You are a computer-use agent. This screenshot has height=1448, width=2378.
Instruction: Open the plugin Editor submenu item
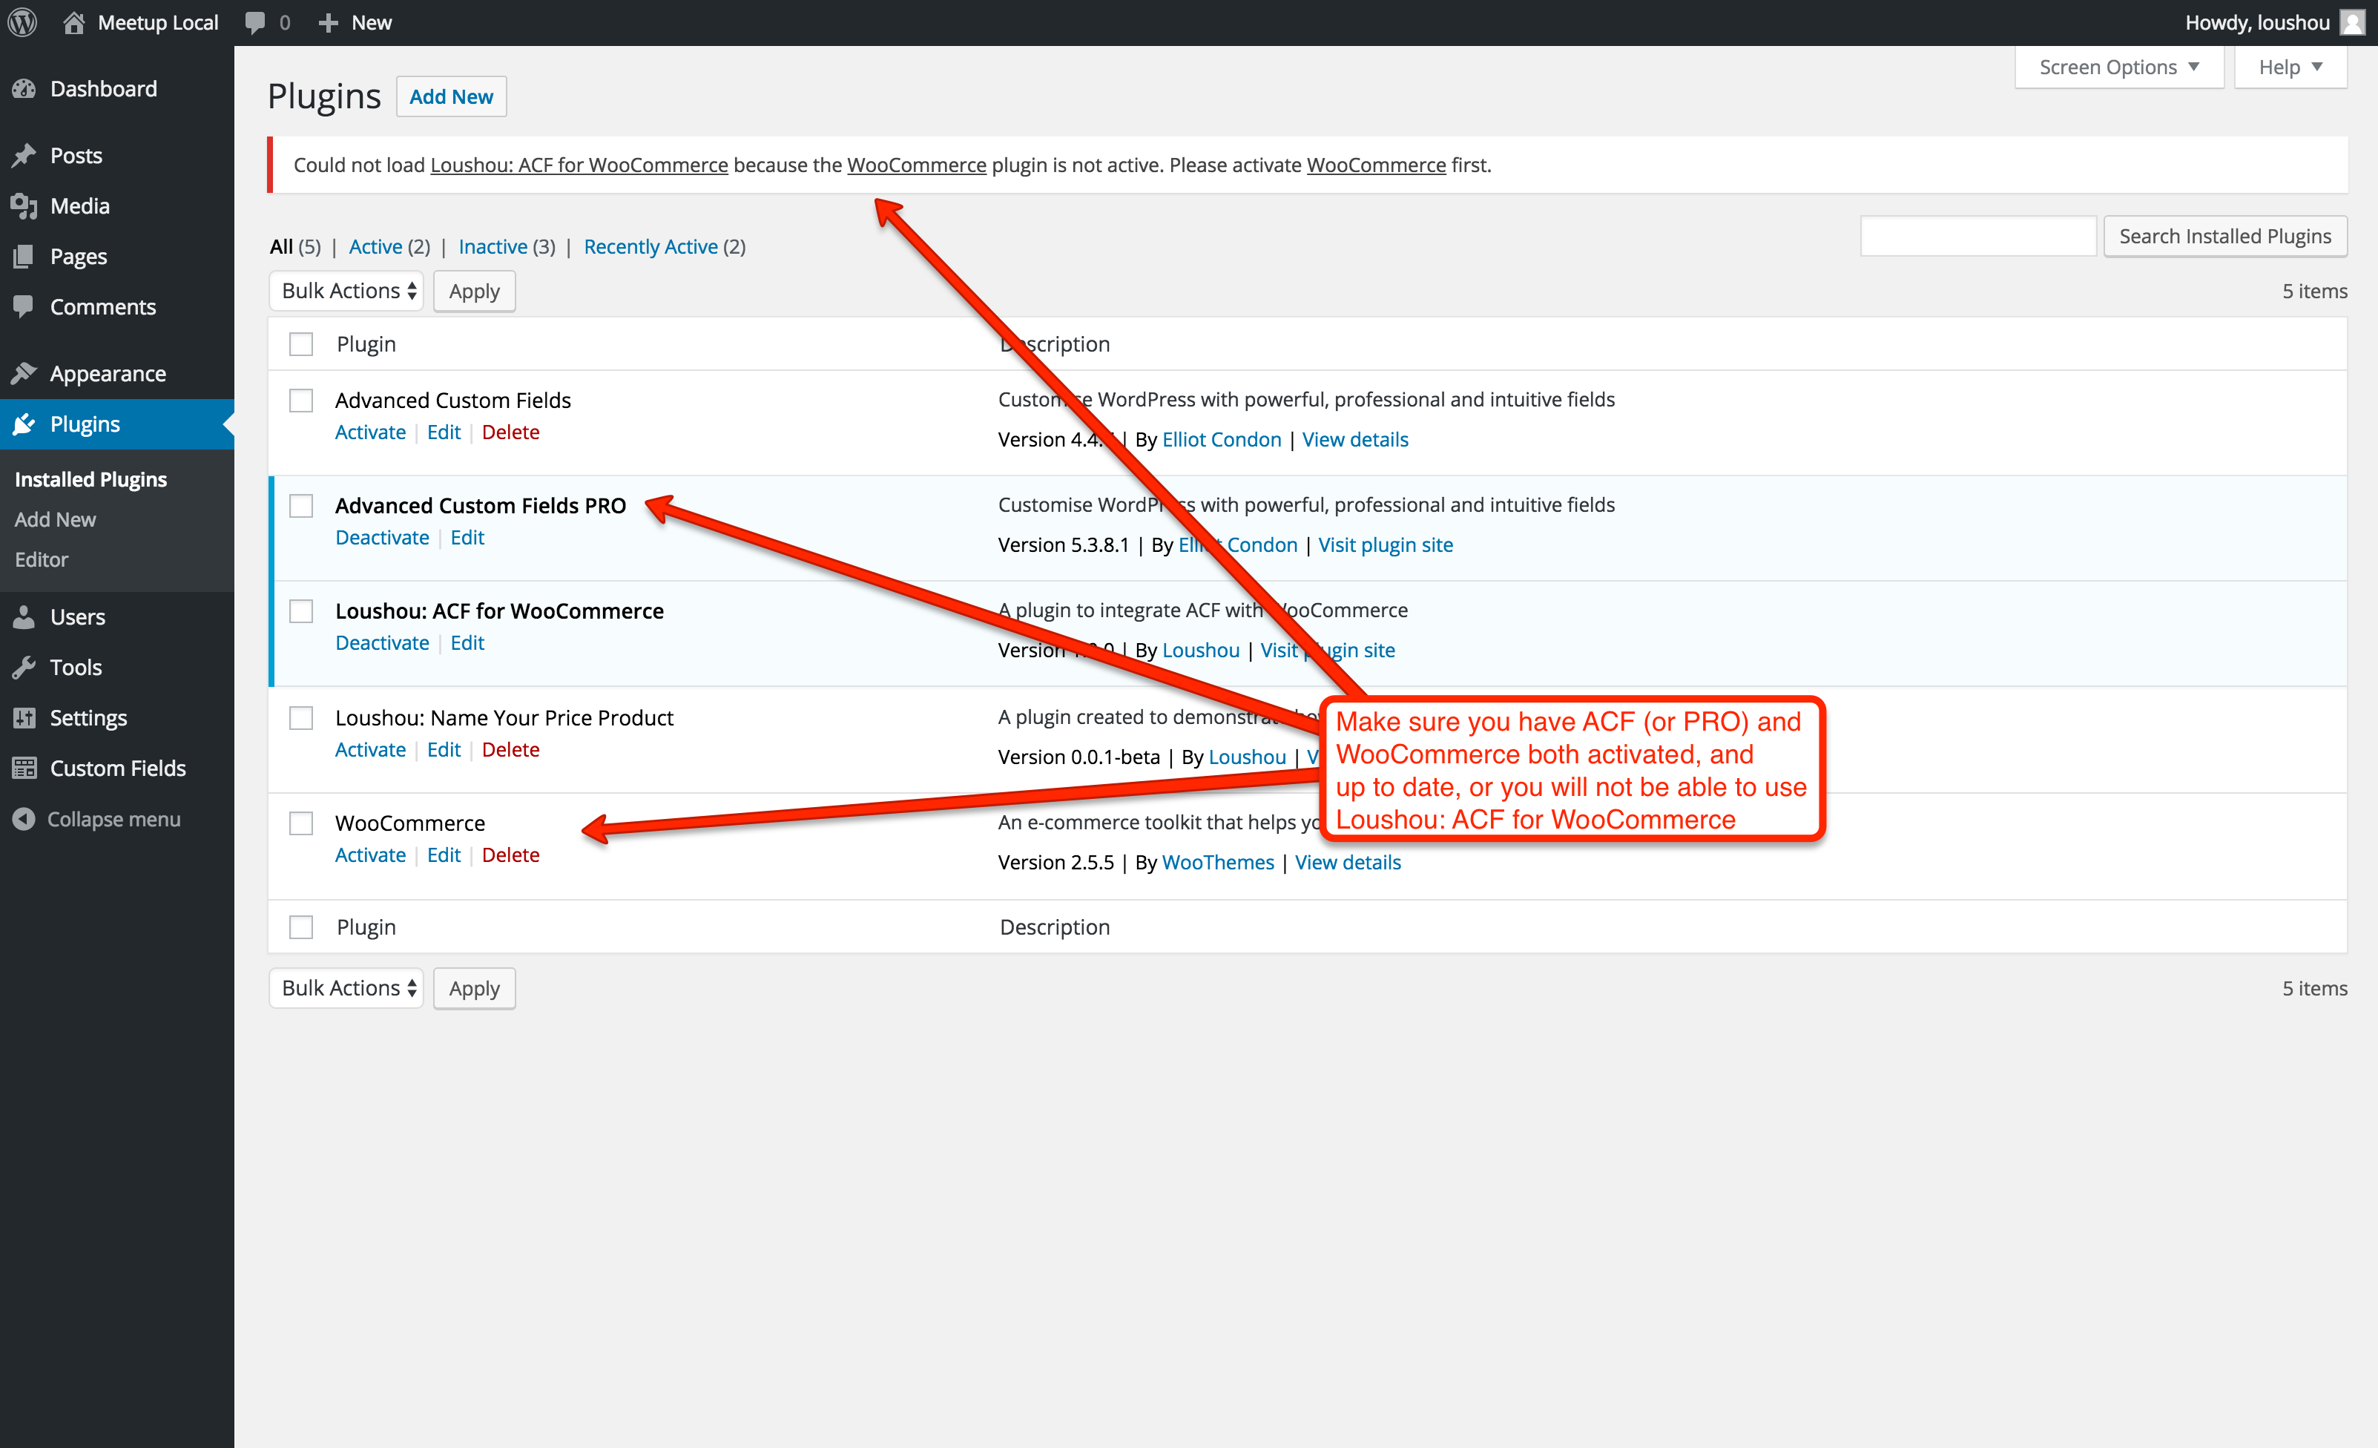point(42,559)
